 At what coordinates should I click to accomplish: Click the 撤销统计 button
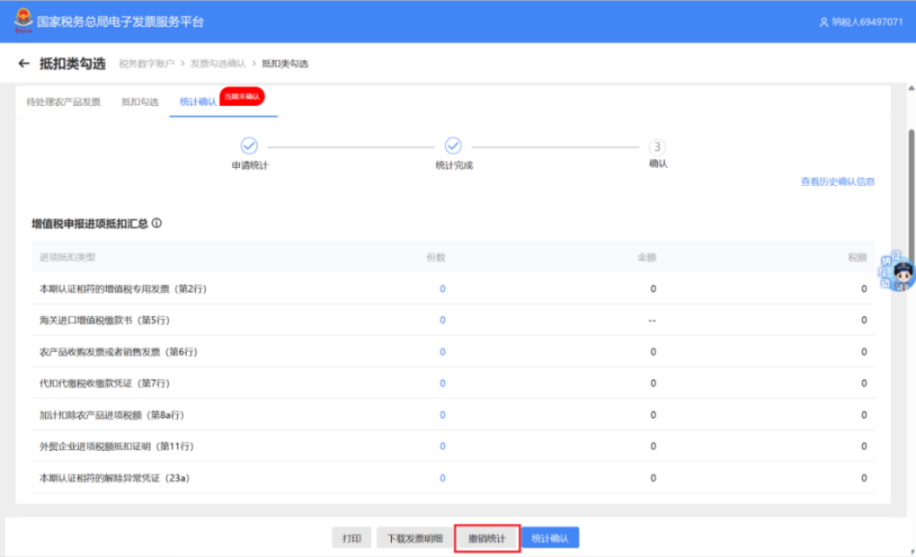click(487, 538)
